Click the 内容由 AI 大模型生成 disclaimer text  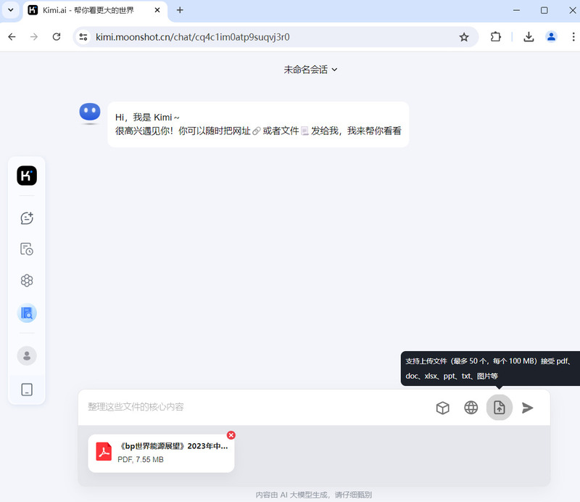point(314,495)
